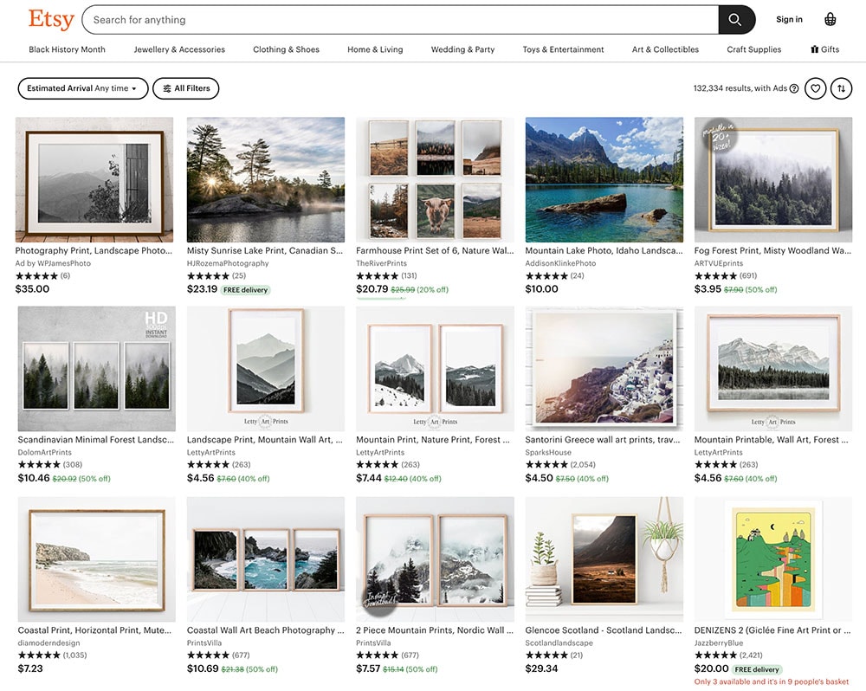Screen dimensions: 866x691
Task: Click the sort arrows icon
Action: pos(841,88)
